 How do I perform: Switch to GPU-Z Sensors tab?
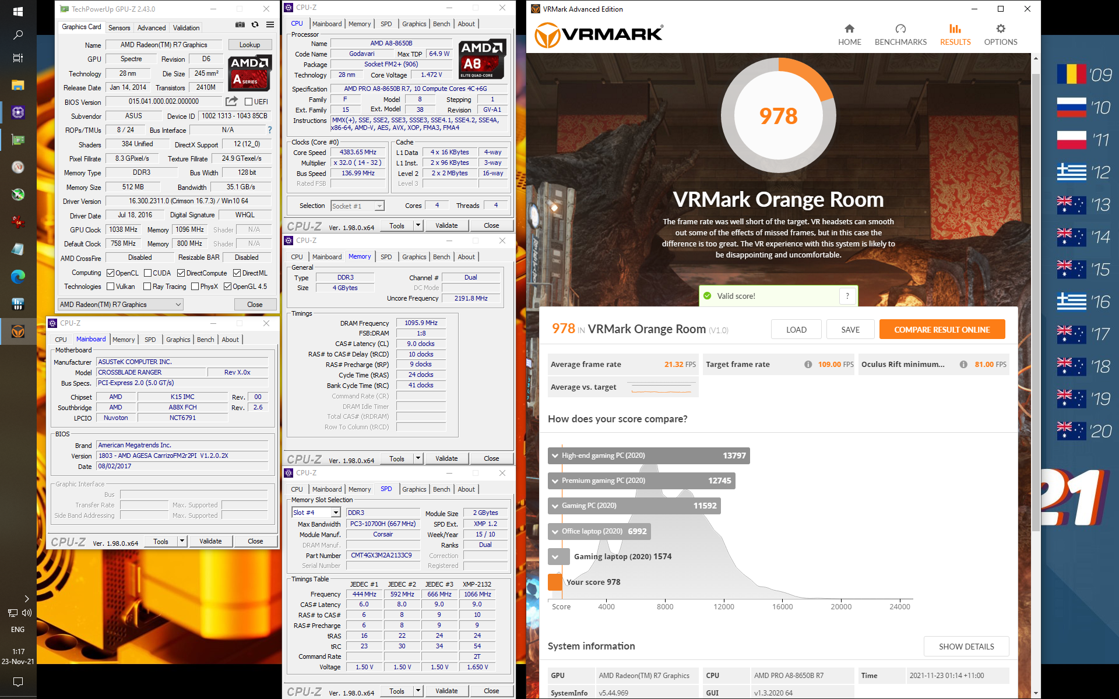click(x=119, y=28)
